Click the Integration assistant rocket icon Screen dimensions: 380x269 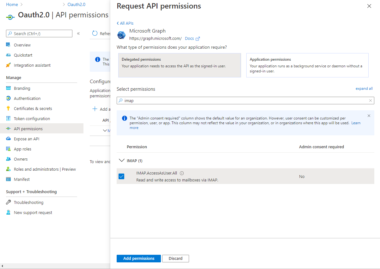pos(8,65)
